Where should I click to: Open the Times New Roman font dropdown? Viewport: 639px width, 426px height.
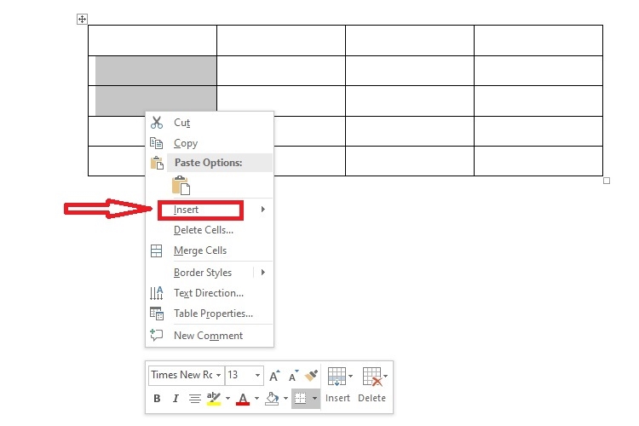pyautogui.click(x=187, y=375)
